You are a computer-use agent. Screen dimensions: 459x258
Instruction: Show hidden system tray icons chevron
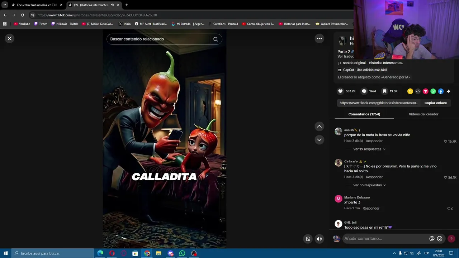(394, 253)
